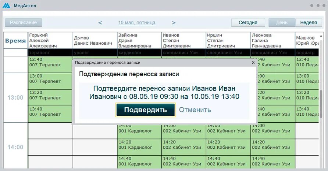Select empty 14:00 cell in Горький column
Viewport: 328px width, 171px height.
point(50,131)
